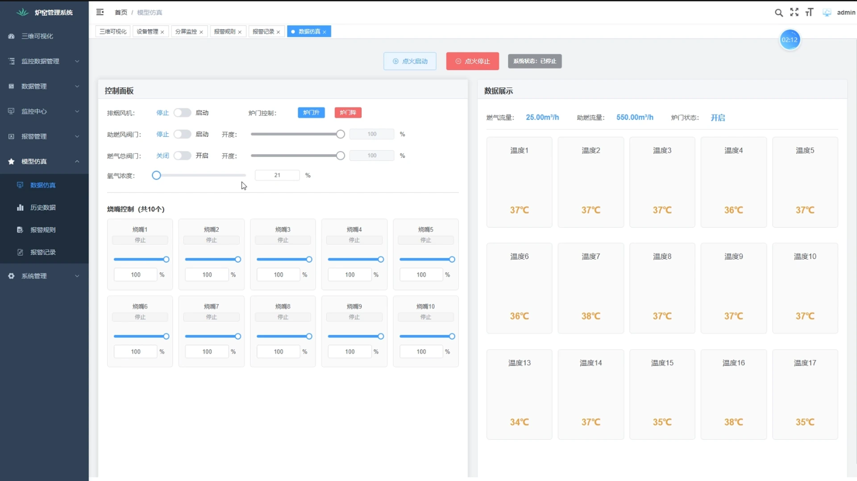Image resolution: width=857 pixels, height=481 pixels.
Task: Expand the 监控中心 menu chevron
Action: [77, 111]
